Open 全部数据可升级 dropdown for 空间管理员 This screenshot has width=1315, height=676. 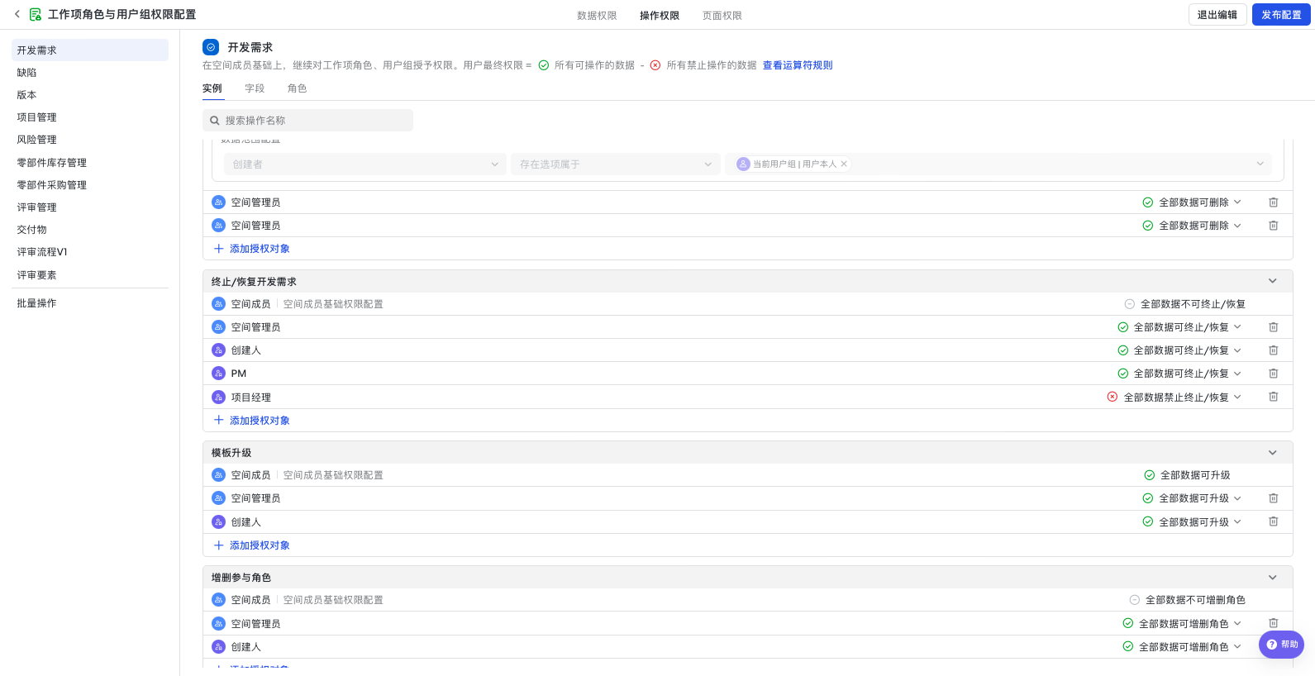1192,498
